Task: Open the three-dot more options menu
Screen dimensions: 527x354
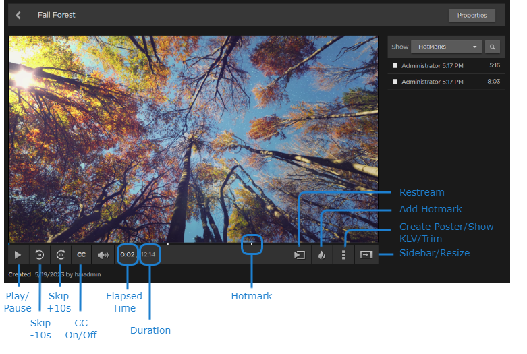Action: point(343,255)
